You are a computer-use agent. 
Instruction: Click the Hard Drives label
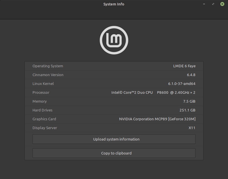pos(42,110)
